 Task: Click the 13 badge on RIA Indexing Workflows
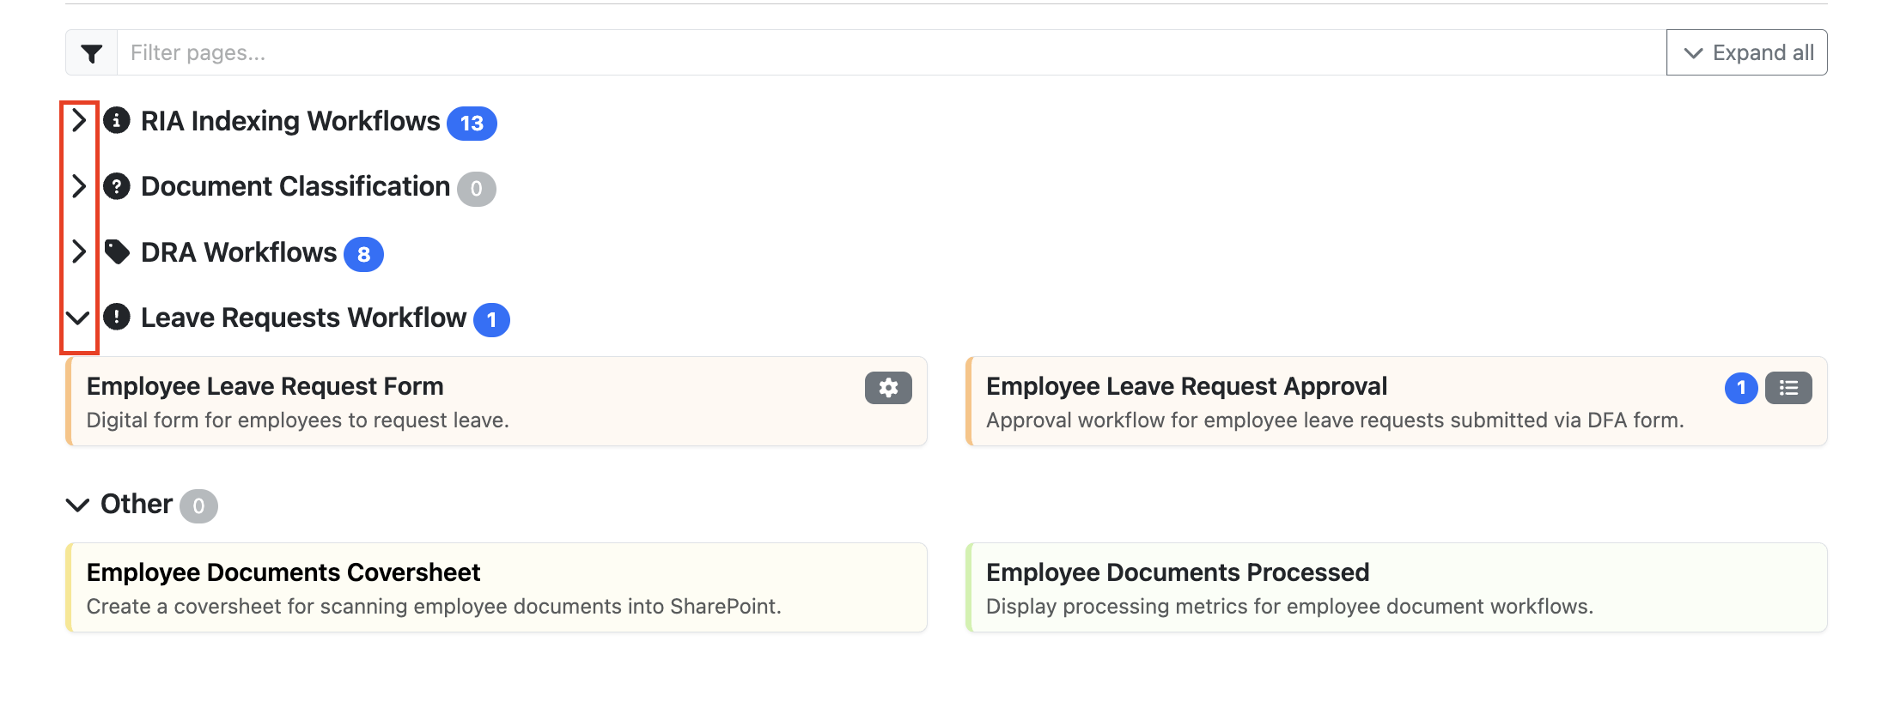pos(472,124)
